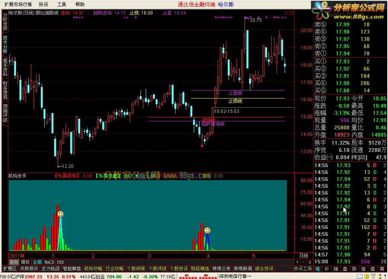The height and width of the screenshot is (279, 388).
Task: Open the 预测评级 side tab
Action: point(5,113)
